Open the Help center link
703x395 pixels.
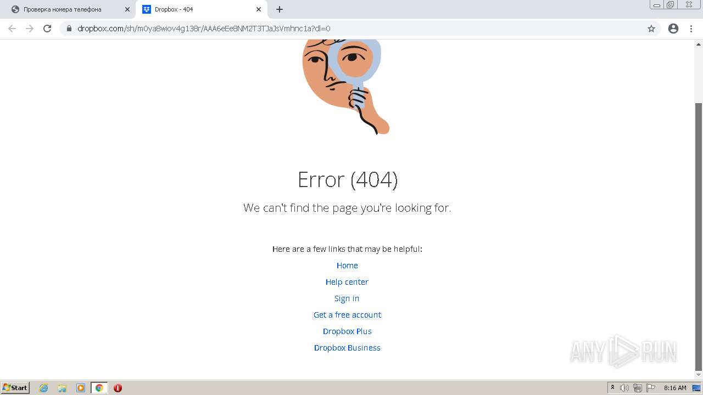click(x=347, y=282)
